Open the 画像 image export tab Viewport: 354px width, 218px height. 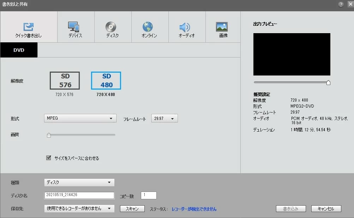pos(223,27)
